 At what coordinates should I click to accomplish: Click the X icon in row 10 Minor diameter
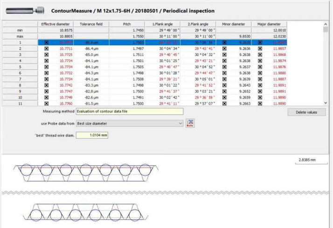pyautogui.click(x=225, y=97)
